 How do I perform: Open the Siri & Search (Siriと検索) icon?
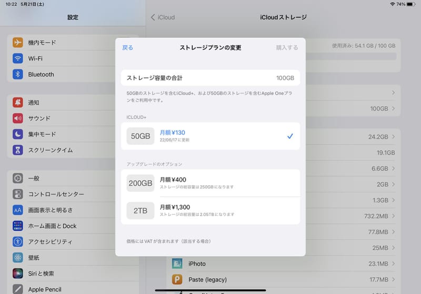point(18,273)
